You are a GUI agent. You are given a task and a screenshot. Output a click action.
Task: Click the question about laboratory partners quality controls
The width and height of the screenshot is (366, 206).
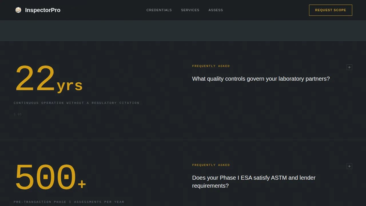pyautogui.click(x=261, y=79)
